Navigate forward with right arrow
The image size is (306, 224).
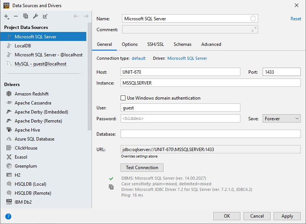coord(86,16)
